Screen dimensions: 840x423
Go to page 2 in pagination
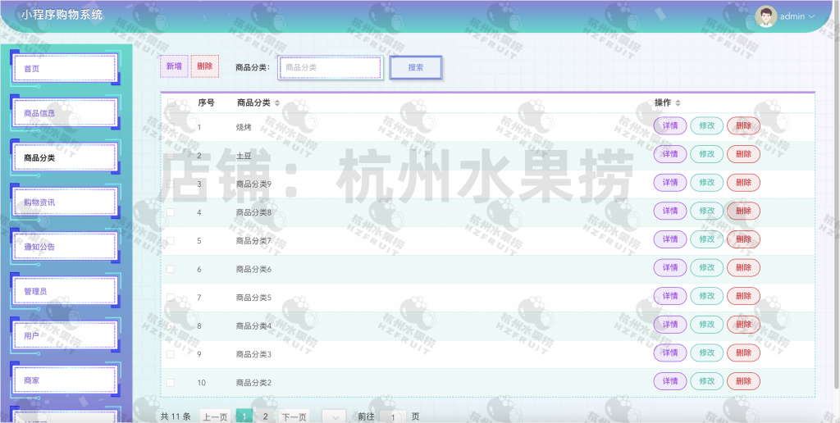click(265, 416)
